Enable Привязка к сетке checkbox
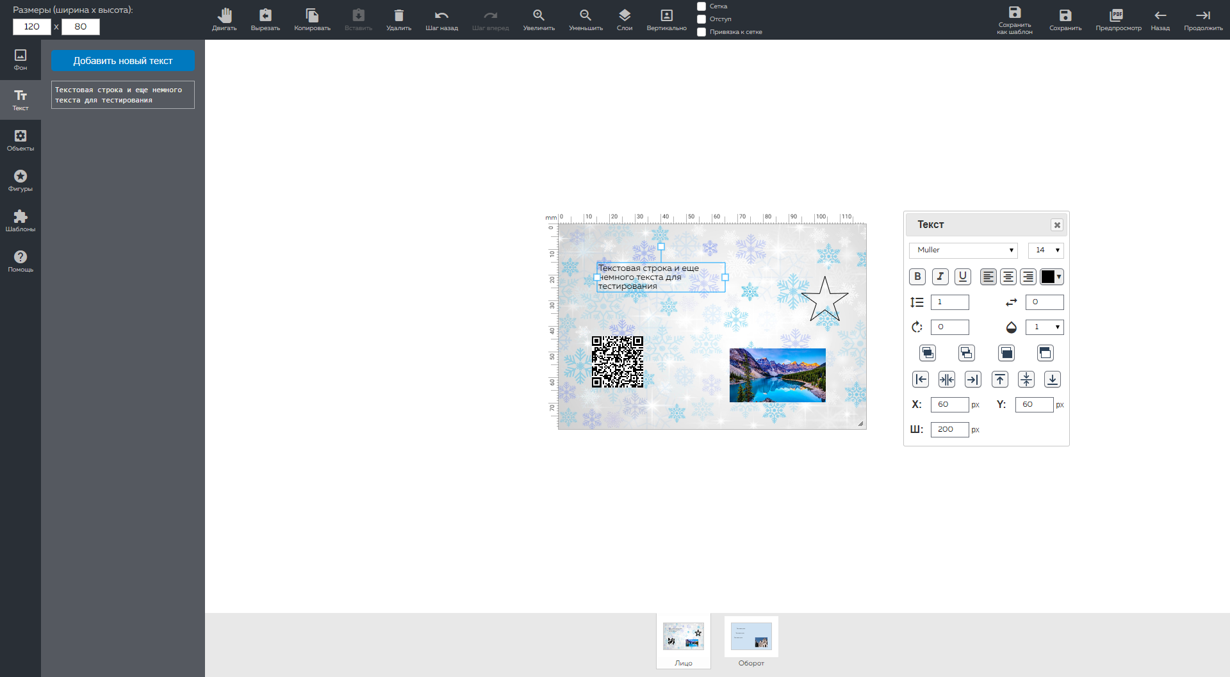 coord(701,32)
